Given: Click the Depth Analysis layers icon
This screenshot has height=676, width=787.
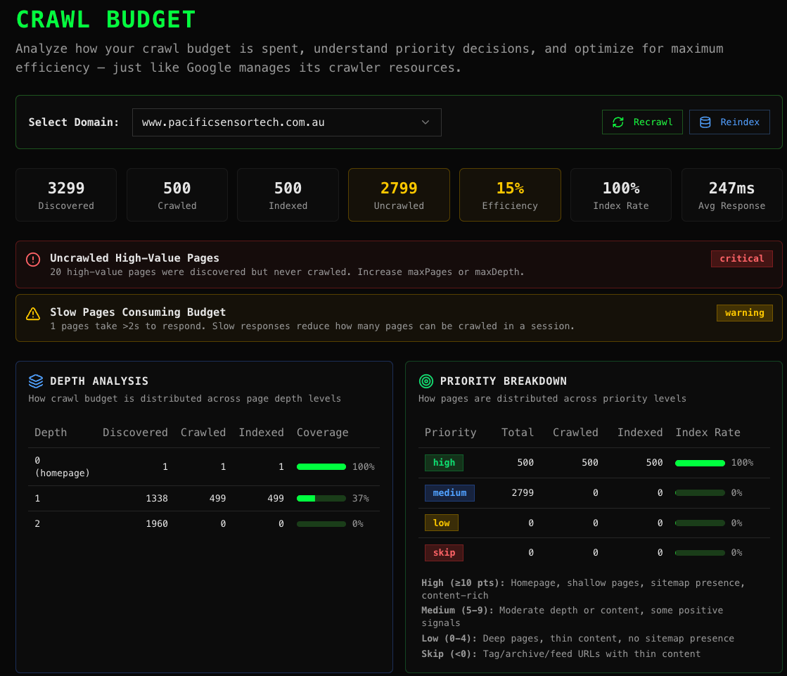Looking at the screenshot, I should point(36,381).
